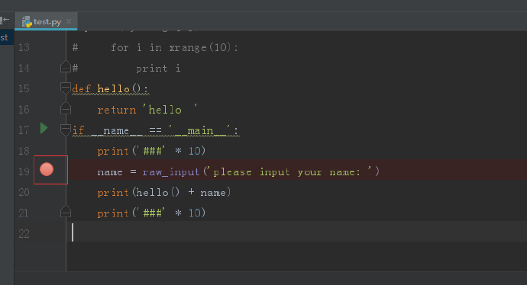
Task: Place cursor on 'raw_input' function call
Action: (171, 172)
